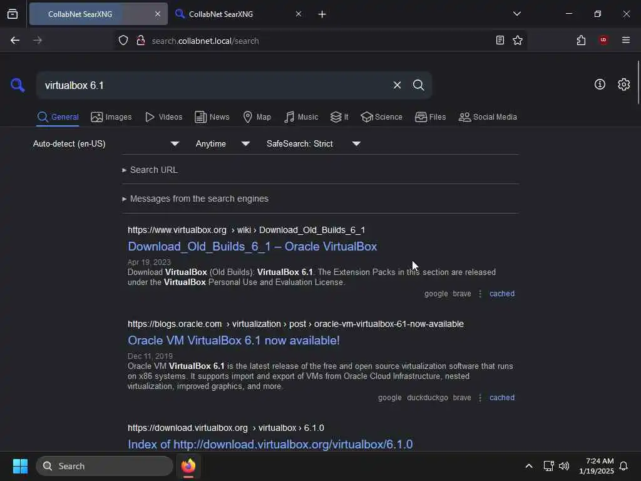Show hidden system tray icons
Image resolution: width=641 pixels, height=481 pixels.
[x=528, y=466]
